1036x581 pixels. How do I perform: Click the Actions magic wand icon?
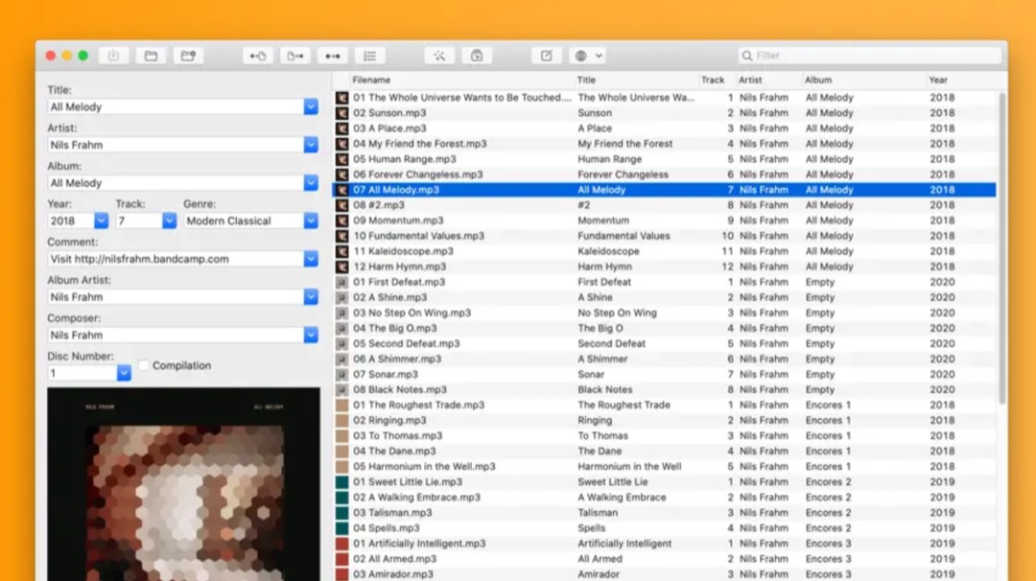click(439, 56)
